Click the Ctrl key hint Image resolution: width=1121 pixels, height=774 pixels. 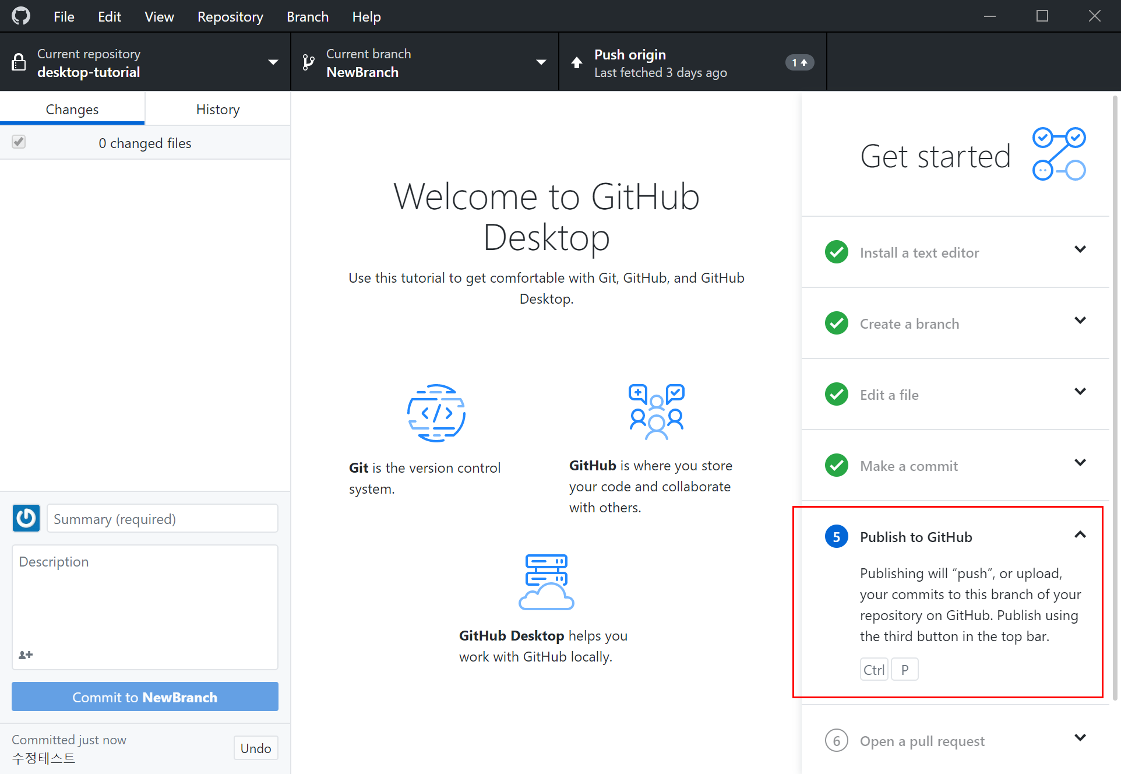point(874,669)
